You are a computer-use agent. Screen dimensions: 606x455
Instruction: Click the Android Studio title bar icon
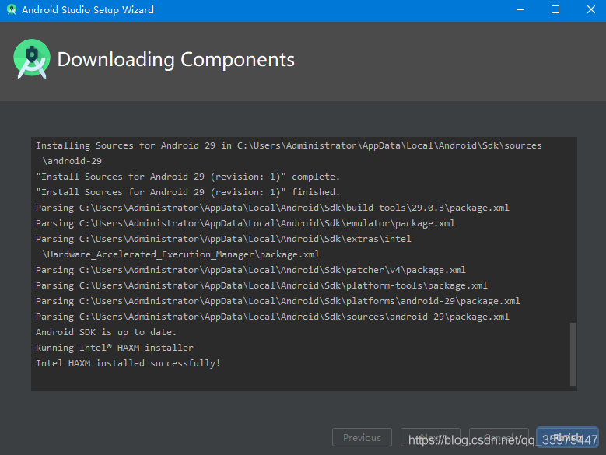pyautogui.click(x=12, y=9)
